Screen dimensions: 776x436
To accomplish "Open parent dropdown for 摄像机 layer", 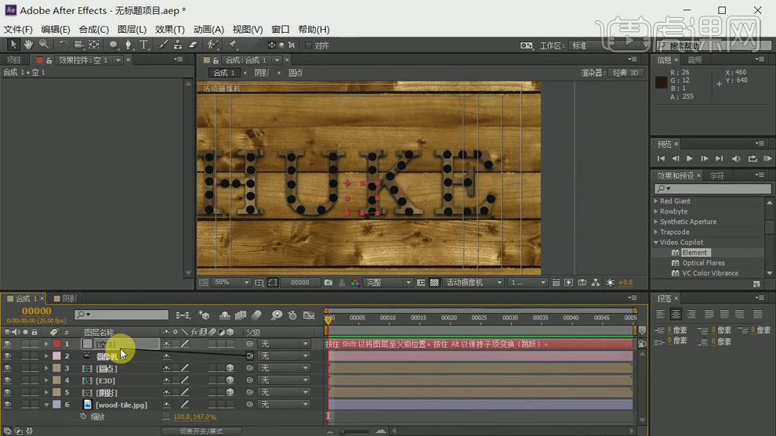I will pyautogui.click(x=285, y=356).
